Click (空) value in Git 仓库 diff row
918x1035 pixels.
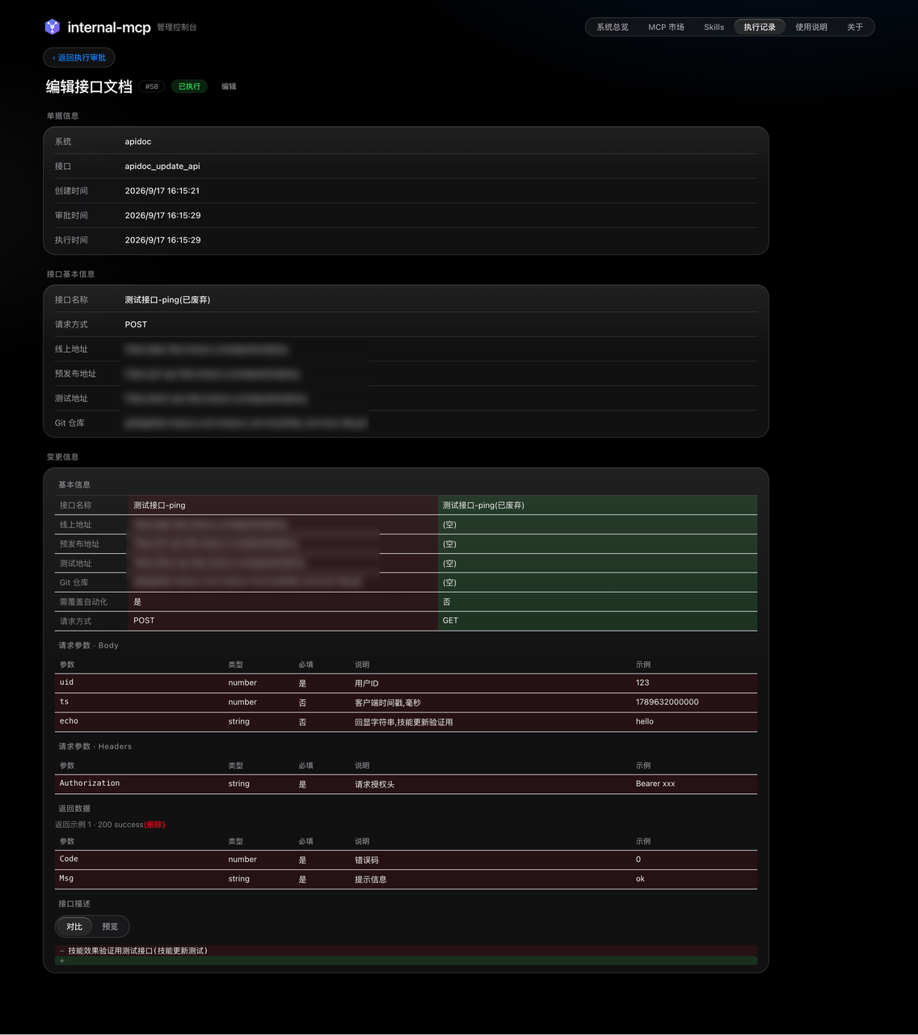tap(449, 582)
